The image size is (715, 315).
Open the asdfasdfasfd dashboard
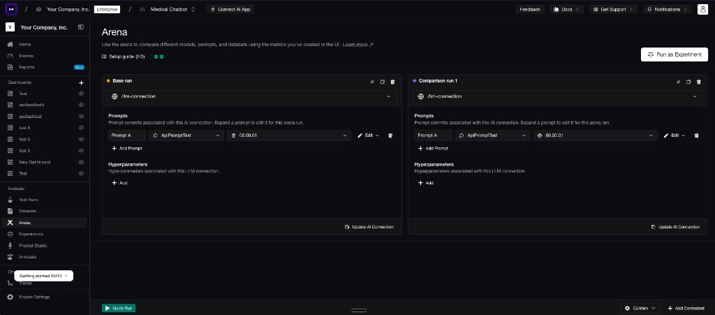(31, 105)
